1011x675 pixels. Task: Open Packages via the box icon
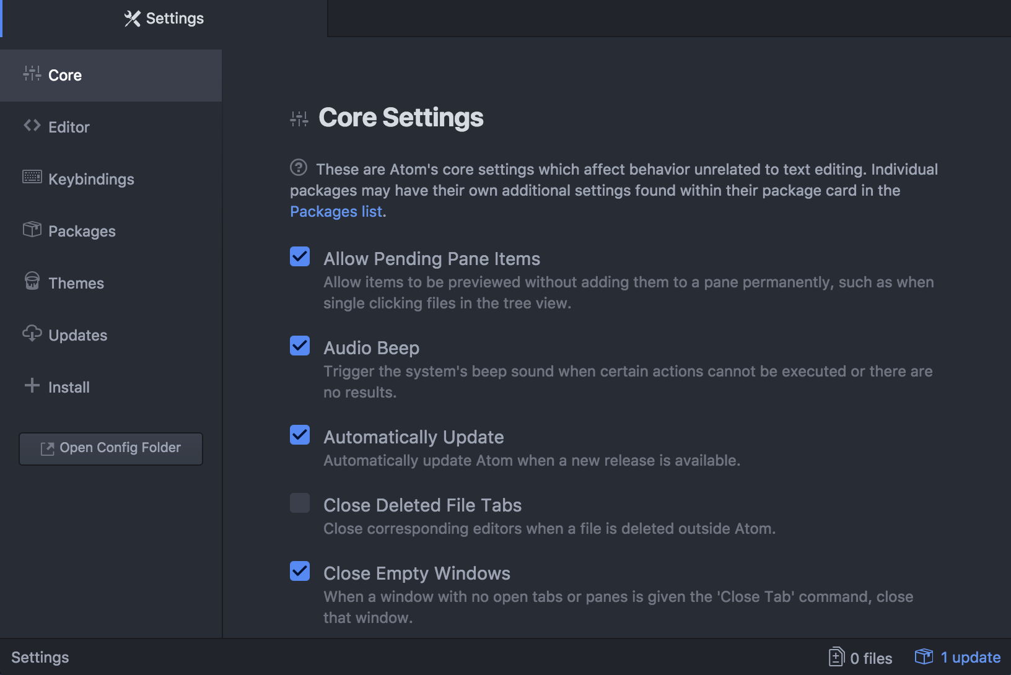[32, 230]
